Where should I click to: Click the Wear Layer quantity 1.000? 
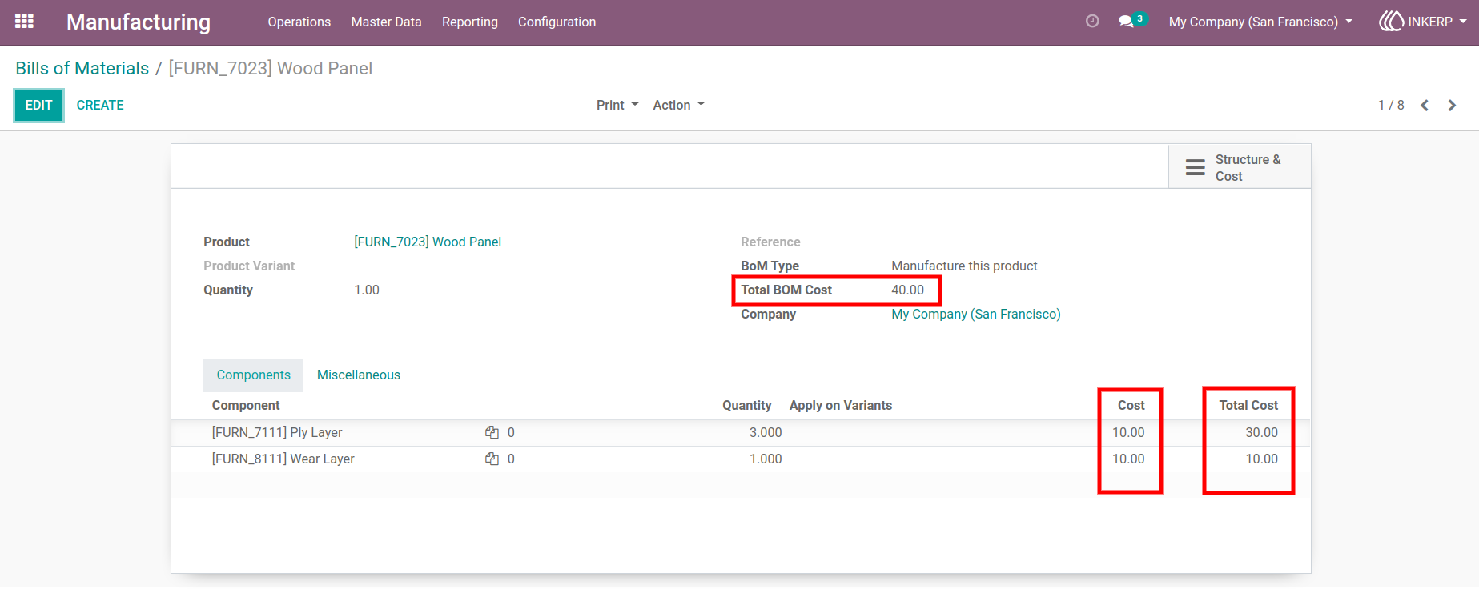766,459
